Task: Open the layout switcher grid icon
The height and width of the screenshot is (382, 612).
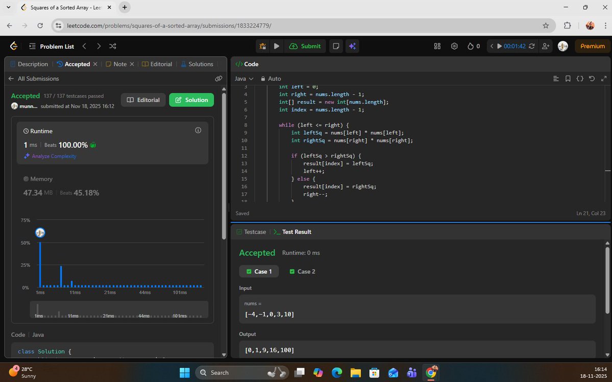Action: pyautogui.click(x=437, y=46)
